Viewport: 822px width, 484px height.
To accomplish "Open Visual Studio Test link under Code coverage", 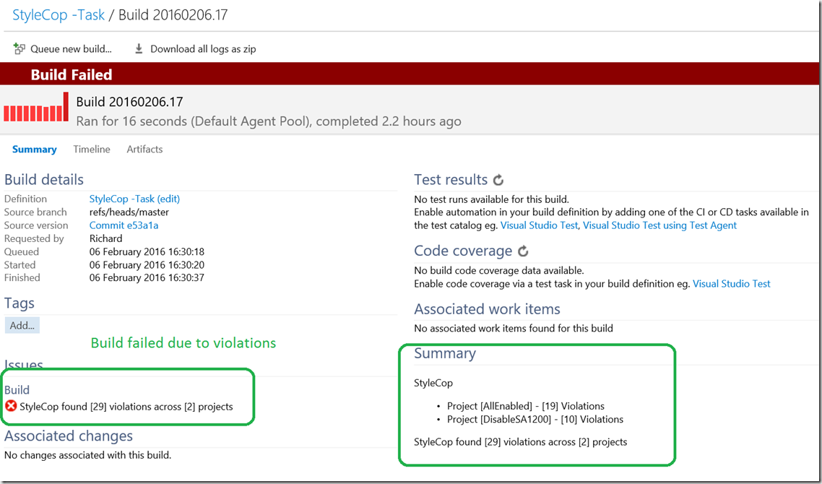I will [x=732, y=284].
